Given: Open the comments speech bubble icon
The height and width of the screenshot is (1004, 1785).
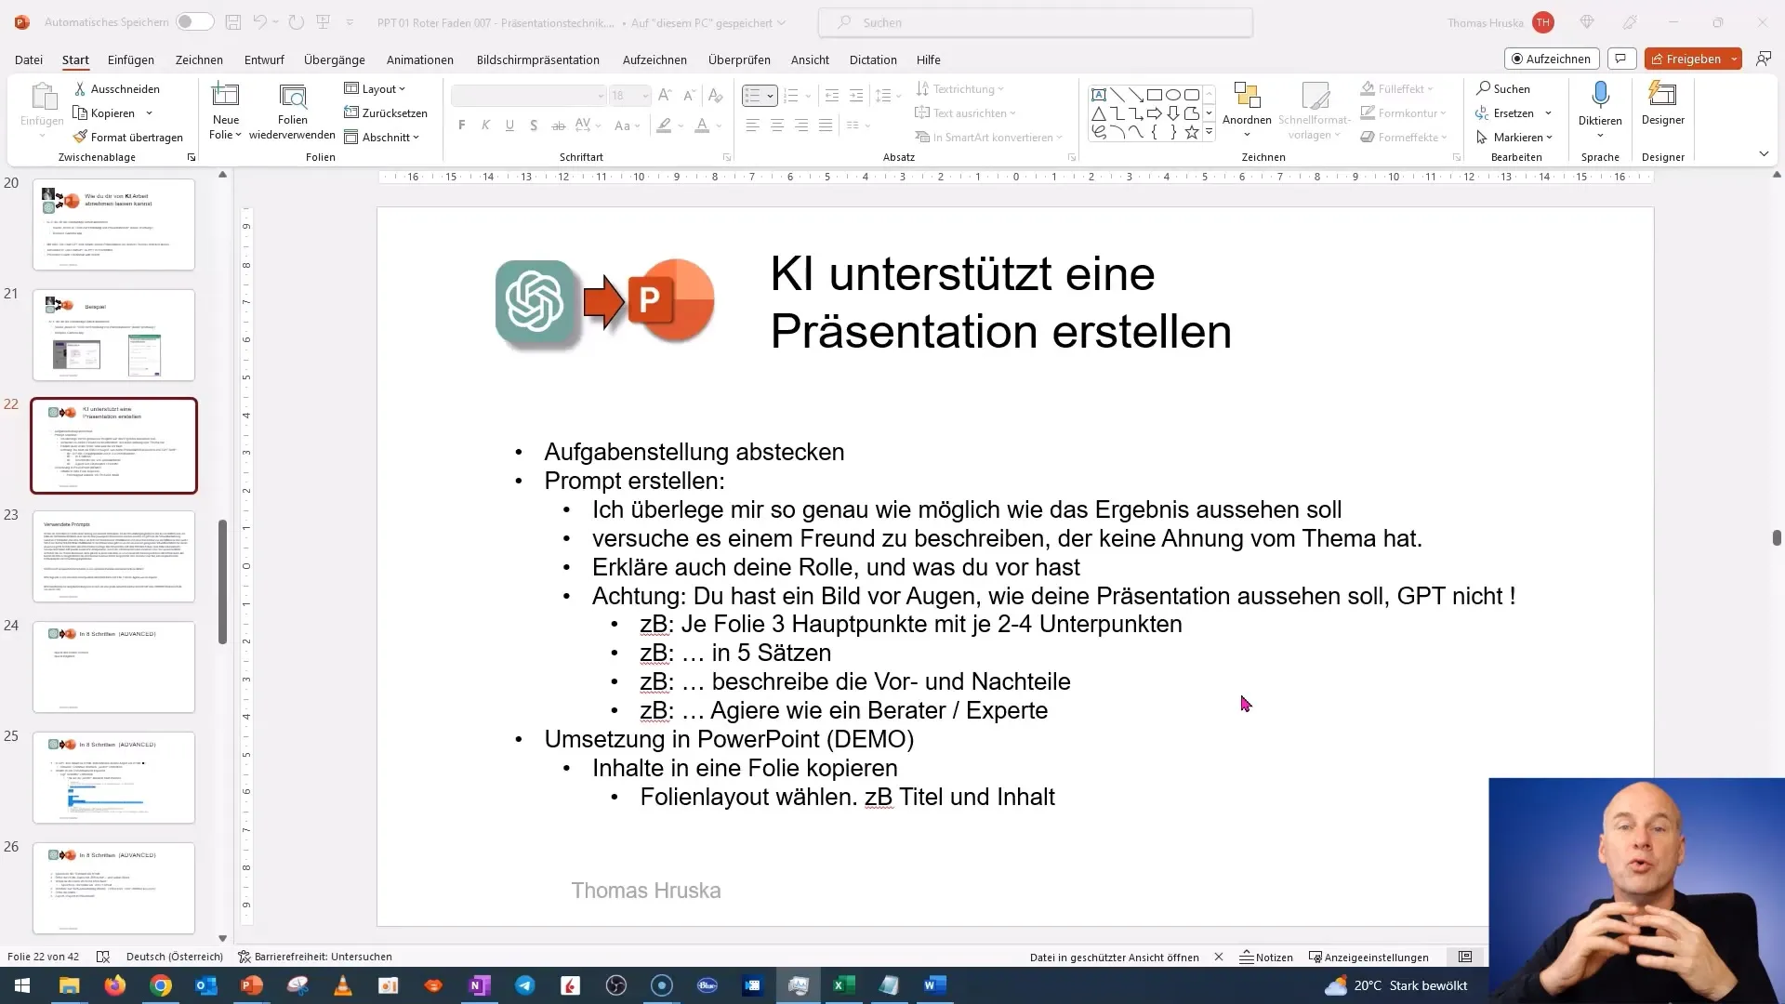Looking at the screenshot, I should pos(1621,59).
